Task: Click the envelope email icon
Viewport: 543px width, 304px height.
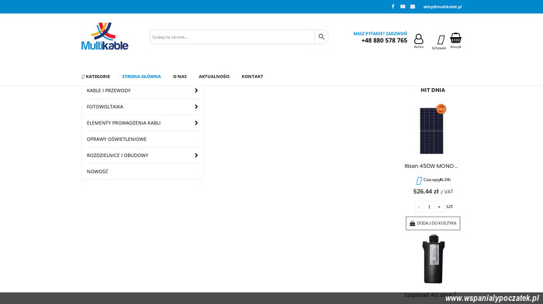Action: 413,6
